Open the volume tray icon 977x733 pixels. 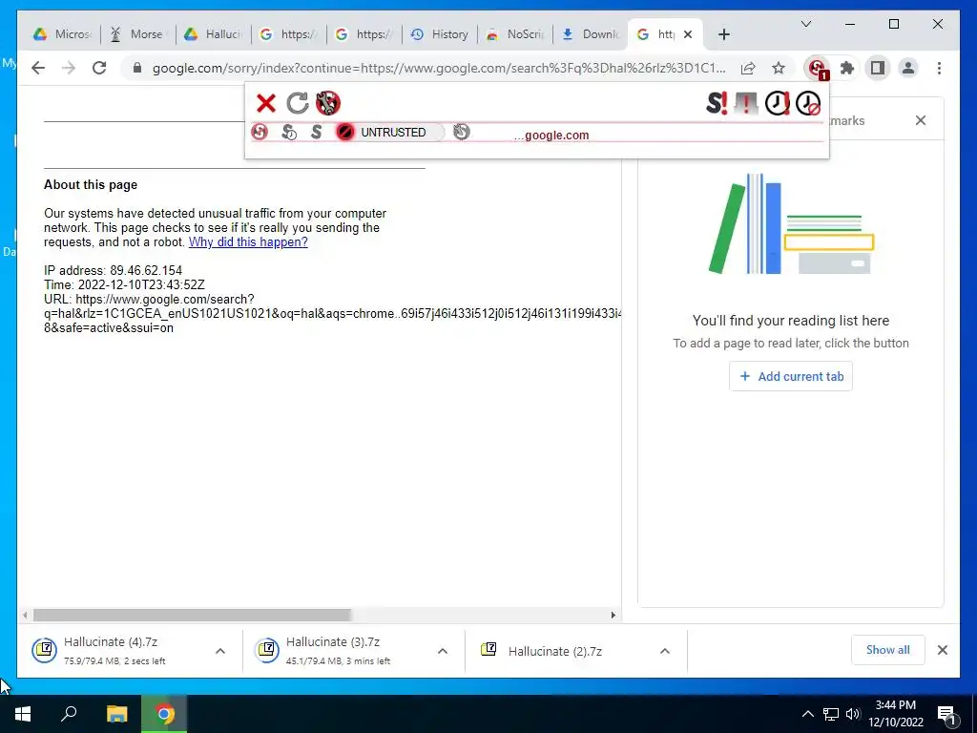click(x=853, y=714)
